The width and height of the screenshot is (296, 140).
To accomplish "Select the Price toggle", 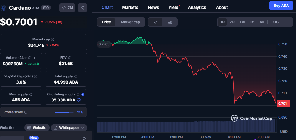I will [x=106, y=22].
